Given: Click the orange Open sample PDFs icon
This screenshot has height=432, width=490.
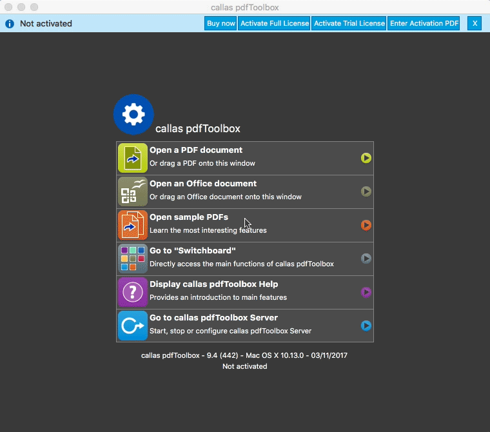Looking at the screenshot, I should point(133,225).
